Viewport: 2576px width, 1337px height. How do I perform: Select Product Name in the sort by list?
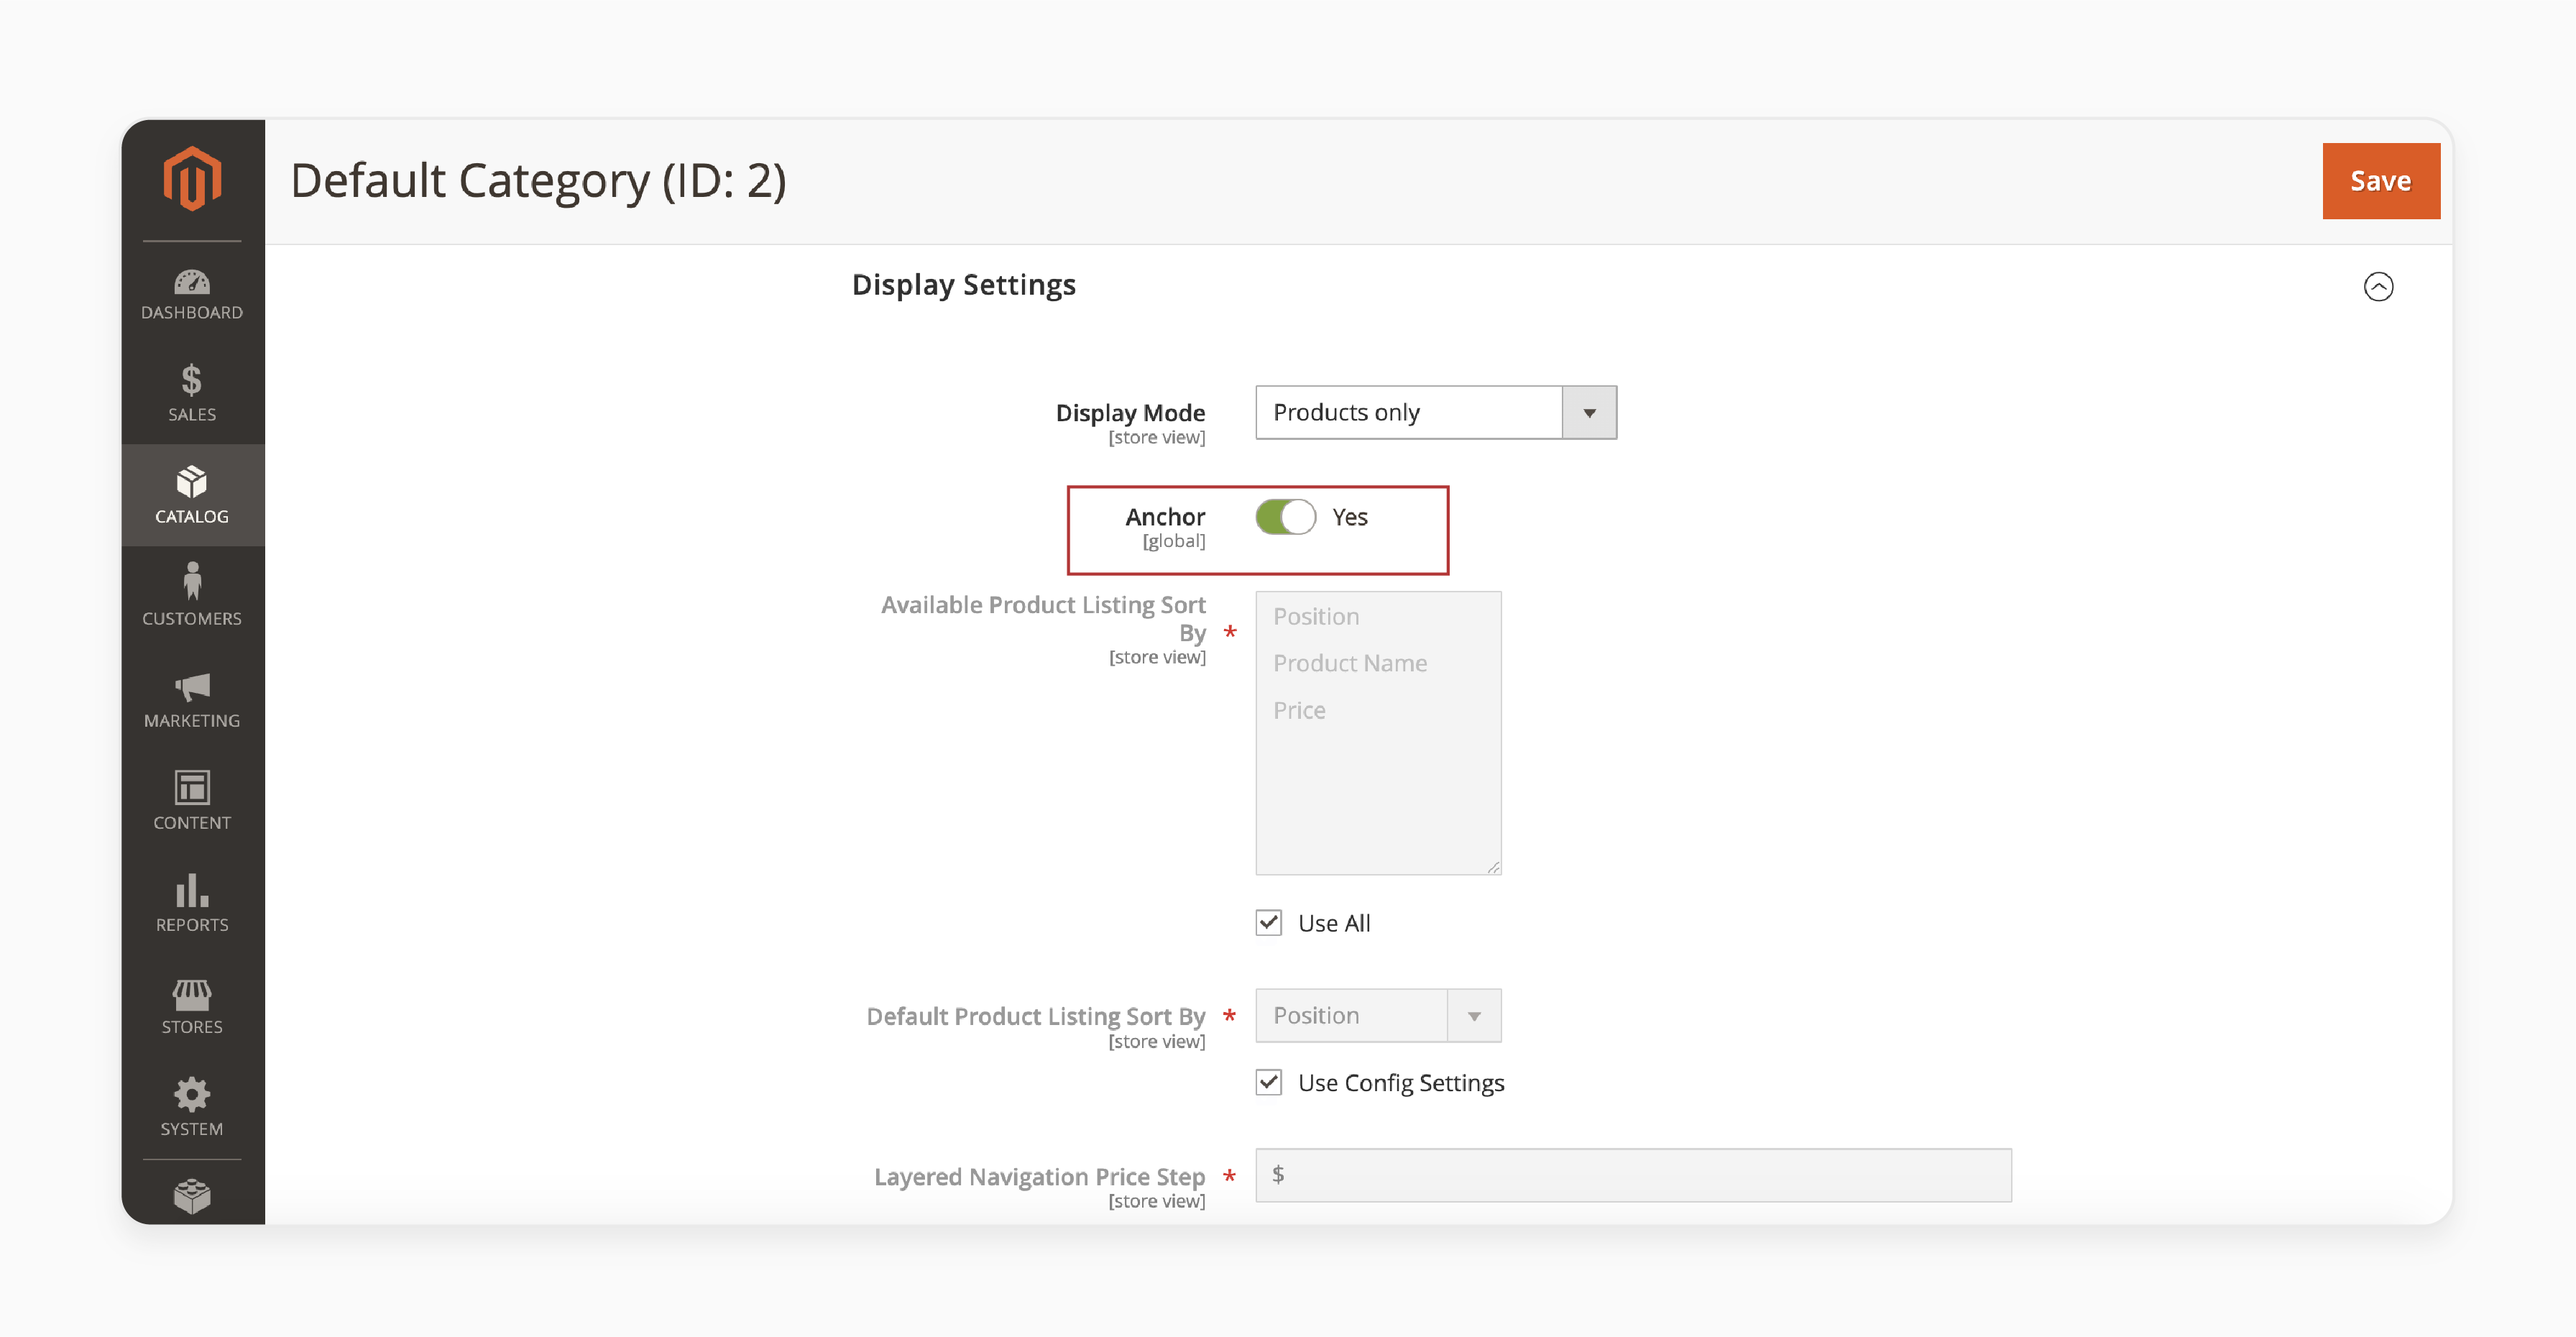(1350, 663)
